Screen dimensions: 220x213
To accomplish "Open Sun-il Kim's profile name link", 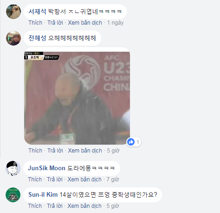I will tap(43, 194).
